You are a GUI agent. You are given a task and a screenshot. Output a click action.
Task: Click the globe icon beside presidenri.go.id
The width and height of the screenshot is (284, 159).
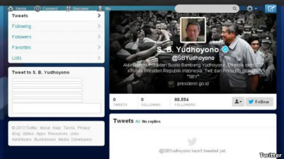click(x=171, y=84)
